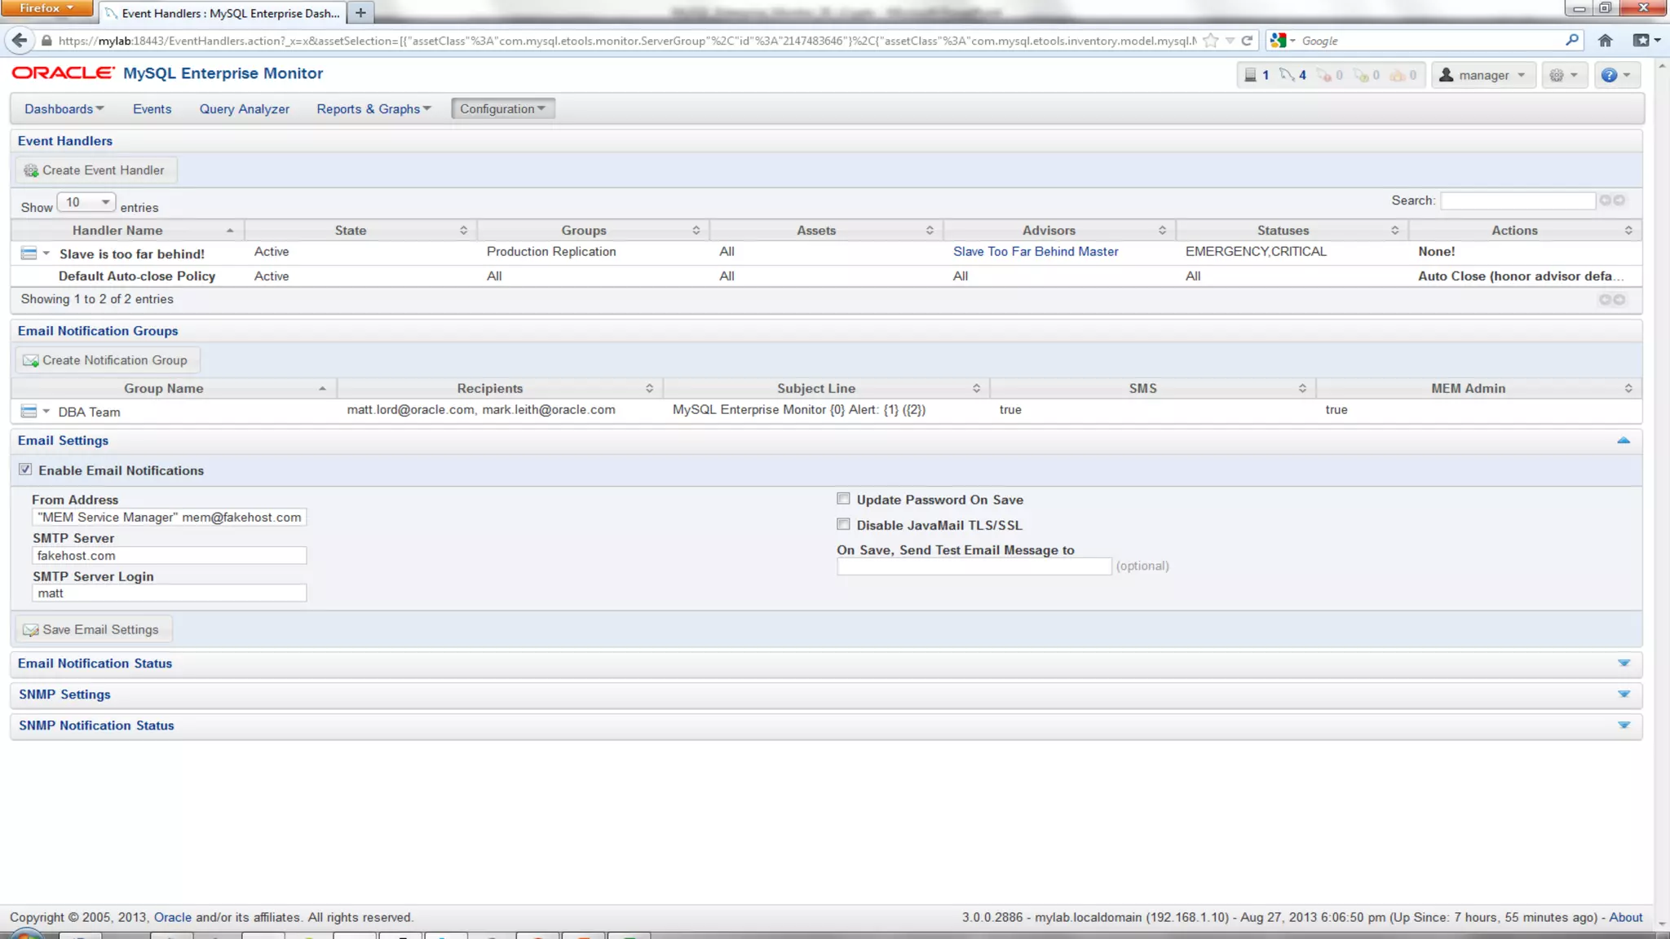Sort by SMS column

[1152, 389]
